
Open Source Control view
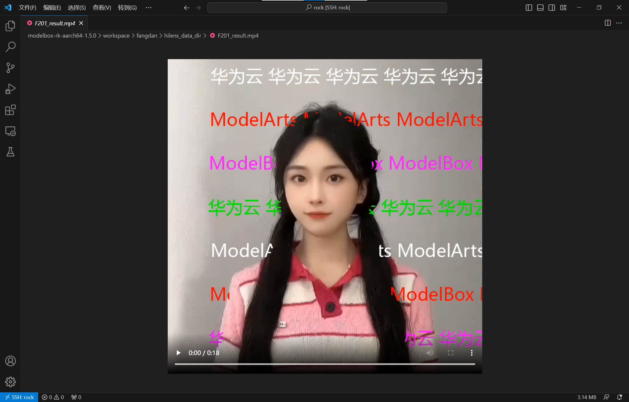click(x=10, y=68)
